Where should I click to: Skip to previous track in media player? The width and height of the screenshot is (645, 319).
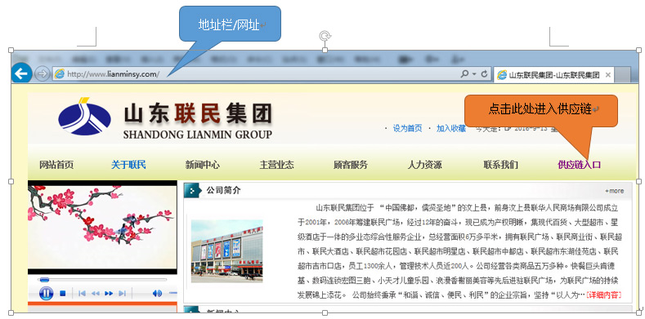(x=82, y=293)
